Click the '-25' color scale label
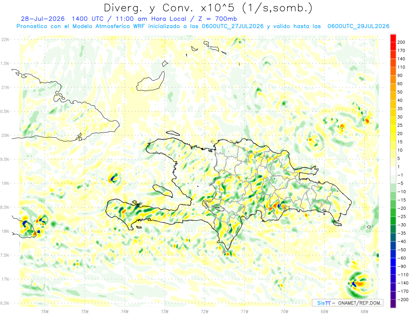This screenshot has height=316, width=409. pos(402,216)
